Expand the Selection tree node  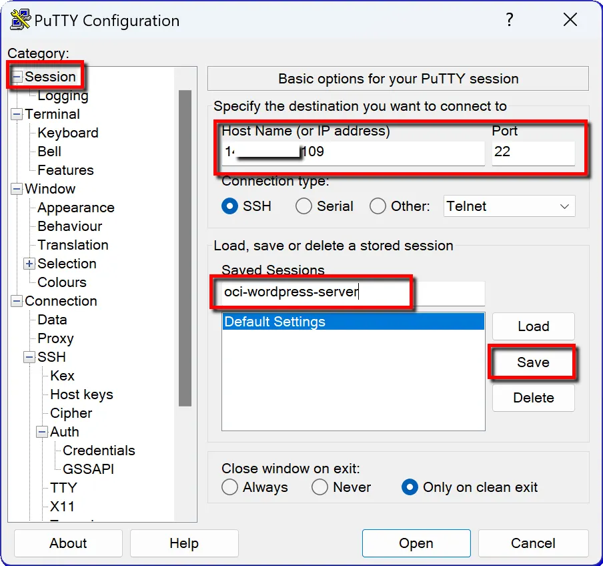[x=29, y=264]
